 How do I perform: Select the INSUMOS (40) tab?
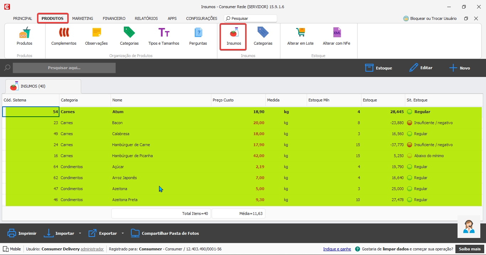point(33,86)
